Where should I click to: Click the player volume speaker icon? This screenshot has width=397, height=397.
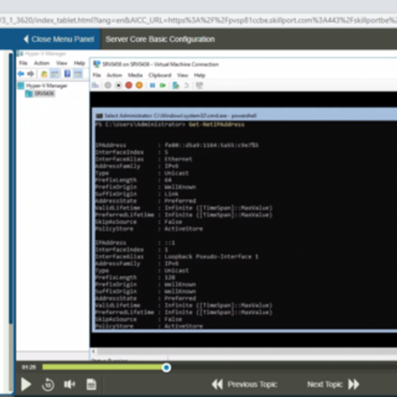[x=69, y=384]
